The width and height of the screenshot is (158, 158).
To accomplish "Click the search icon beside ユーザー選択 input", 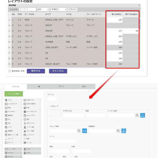I will click(137, 115).
